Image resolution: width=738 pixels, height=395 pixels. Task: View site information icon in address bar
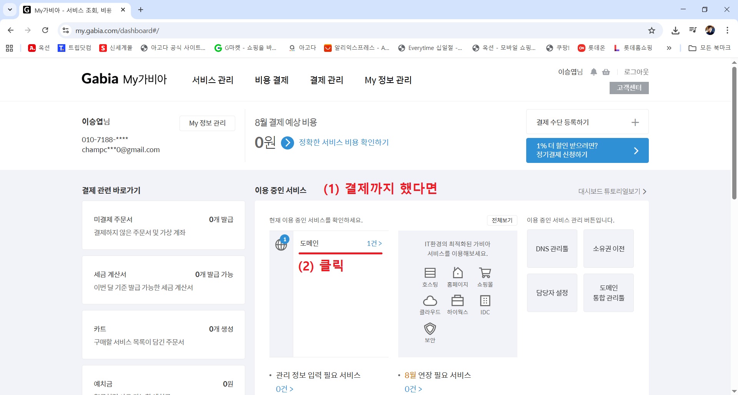[x=66, y=30]
